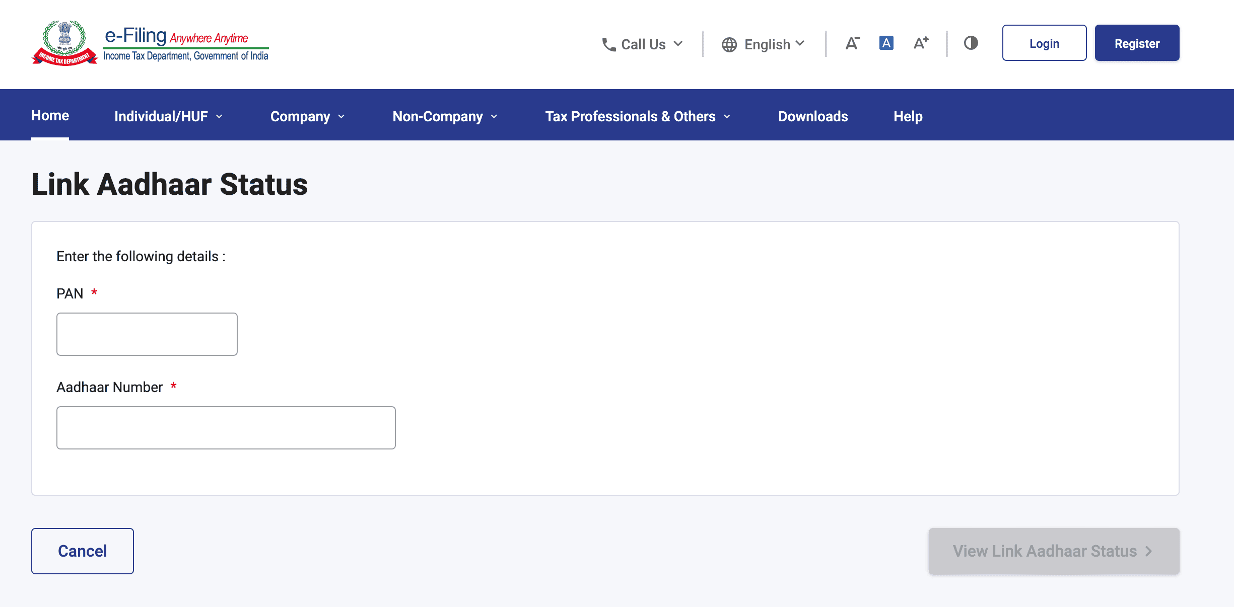Click the Register button
Image resolution: width=1234 pixels, height=607 pixels.
click(x=1137, y=43)
